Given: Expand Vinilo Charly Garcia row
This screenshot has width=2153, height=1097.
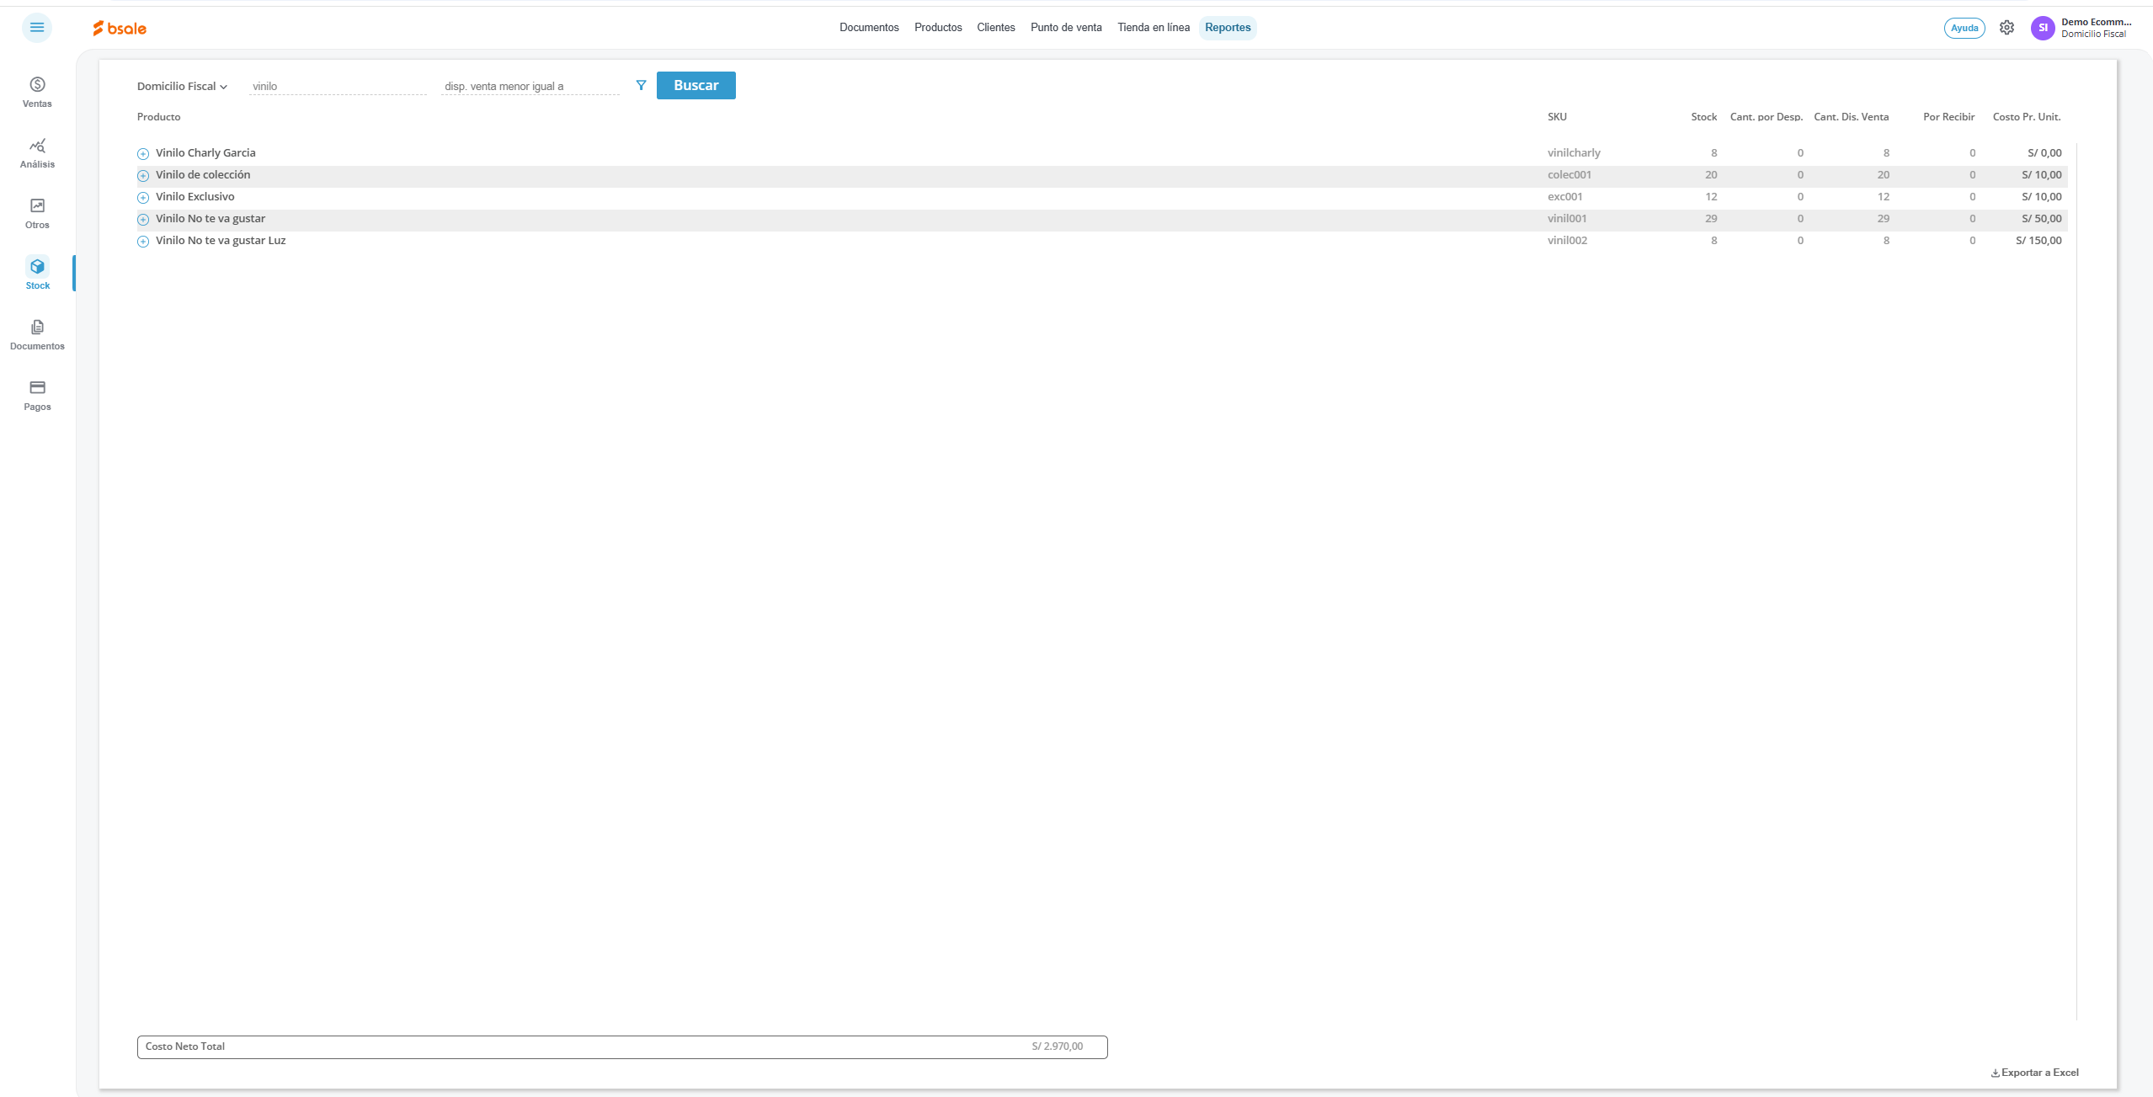Looking at the screenshot, I should click(143, 153).
